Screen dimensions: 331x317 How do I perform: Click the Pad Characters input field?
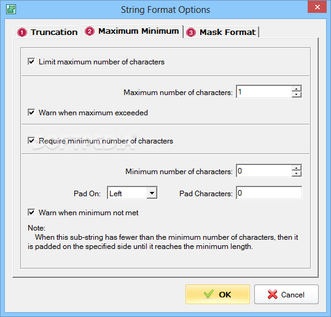[269, 193]
